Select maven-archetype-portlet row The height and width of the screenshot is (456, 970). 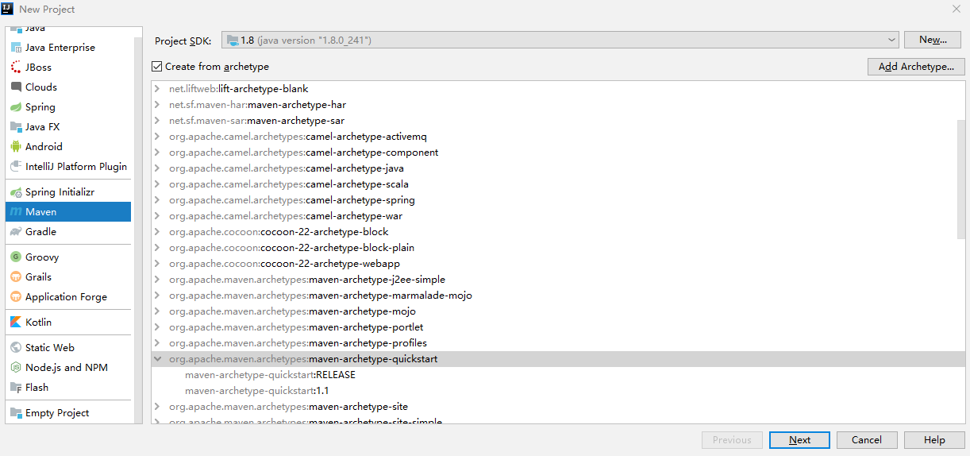click(x=554, y=327)
